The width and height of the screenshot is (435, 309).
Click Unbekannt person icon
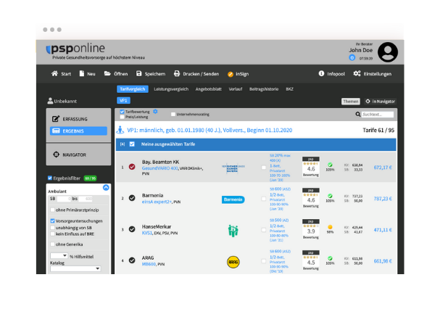click(x=50, y=101)
